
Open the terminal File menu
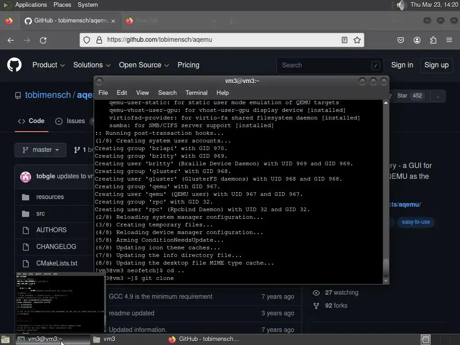click(103, 93)
